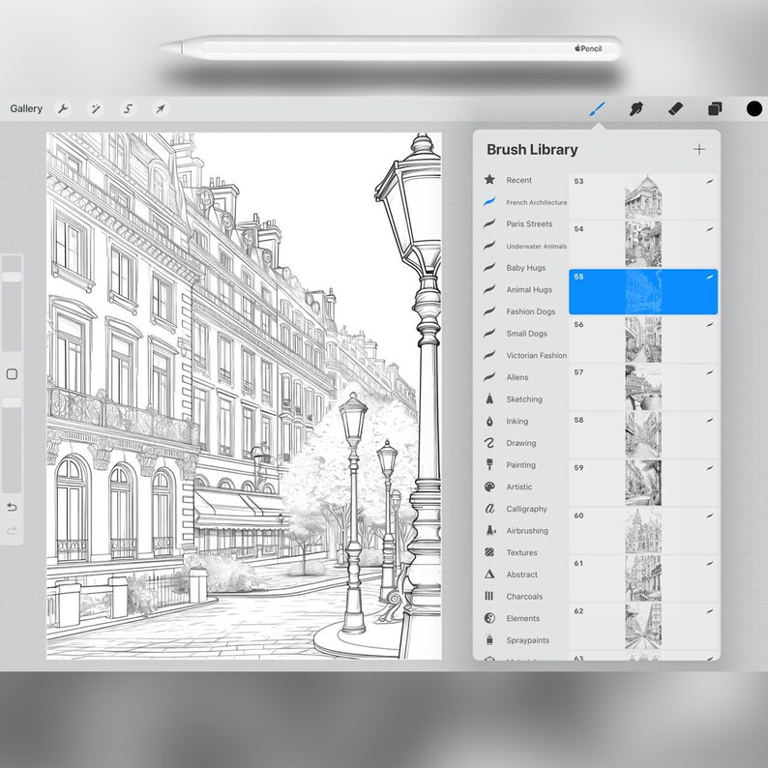The height and width of the screenshot is (768, 768).
Task: Open the Elements brush set
Action: pyautogui.click(x=524, y=618)
